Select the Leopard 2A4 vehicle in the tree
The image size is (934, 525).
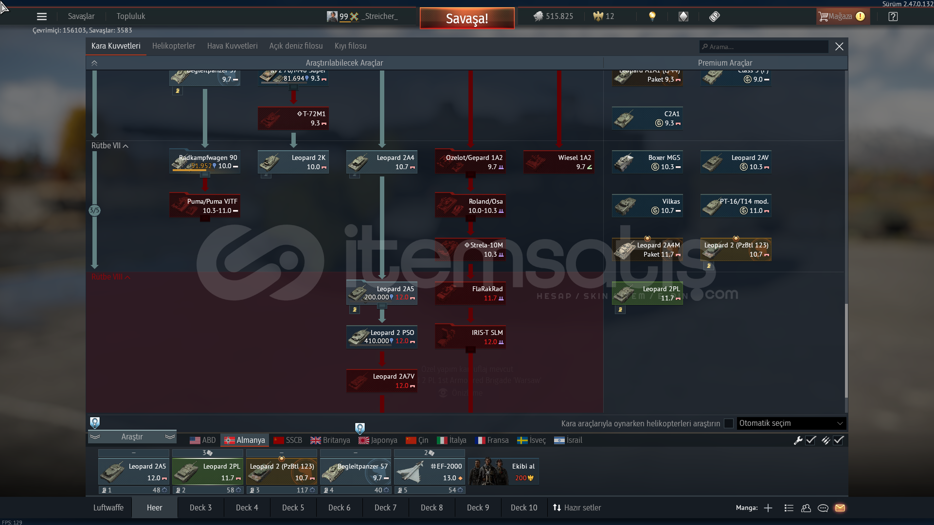382,162
